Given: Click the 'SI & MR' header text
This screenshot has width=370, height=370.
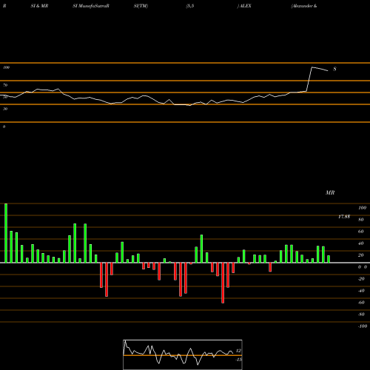Looking at the screenshot, I should tap(39, 6).
